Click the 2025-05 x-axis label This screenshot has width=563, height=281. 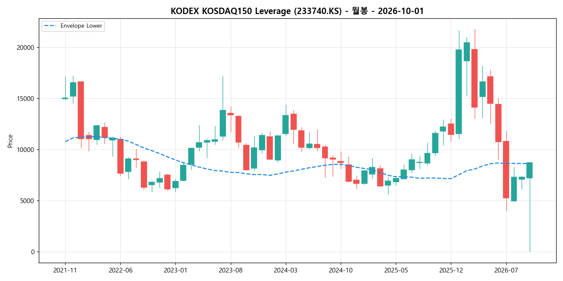(x=396, y=270)
